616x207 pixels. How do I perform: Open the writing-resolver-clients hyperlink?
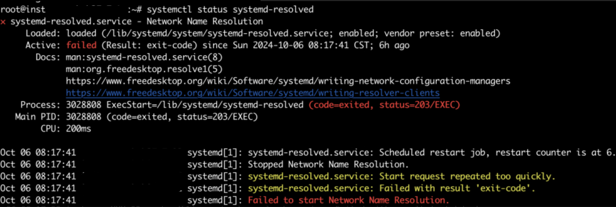click(x=253, y=93)
